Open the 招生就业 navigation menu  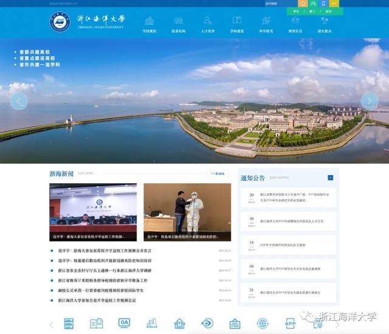tap(325, 25)
